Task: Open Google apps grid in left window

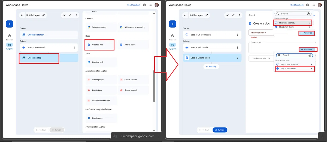Action: click(150, 5)
